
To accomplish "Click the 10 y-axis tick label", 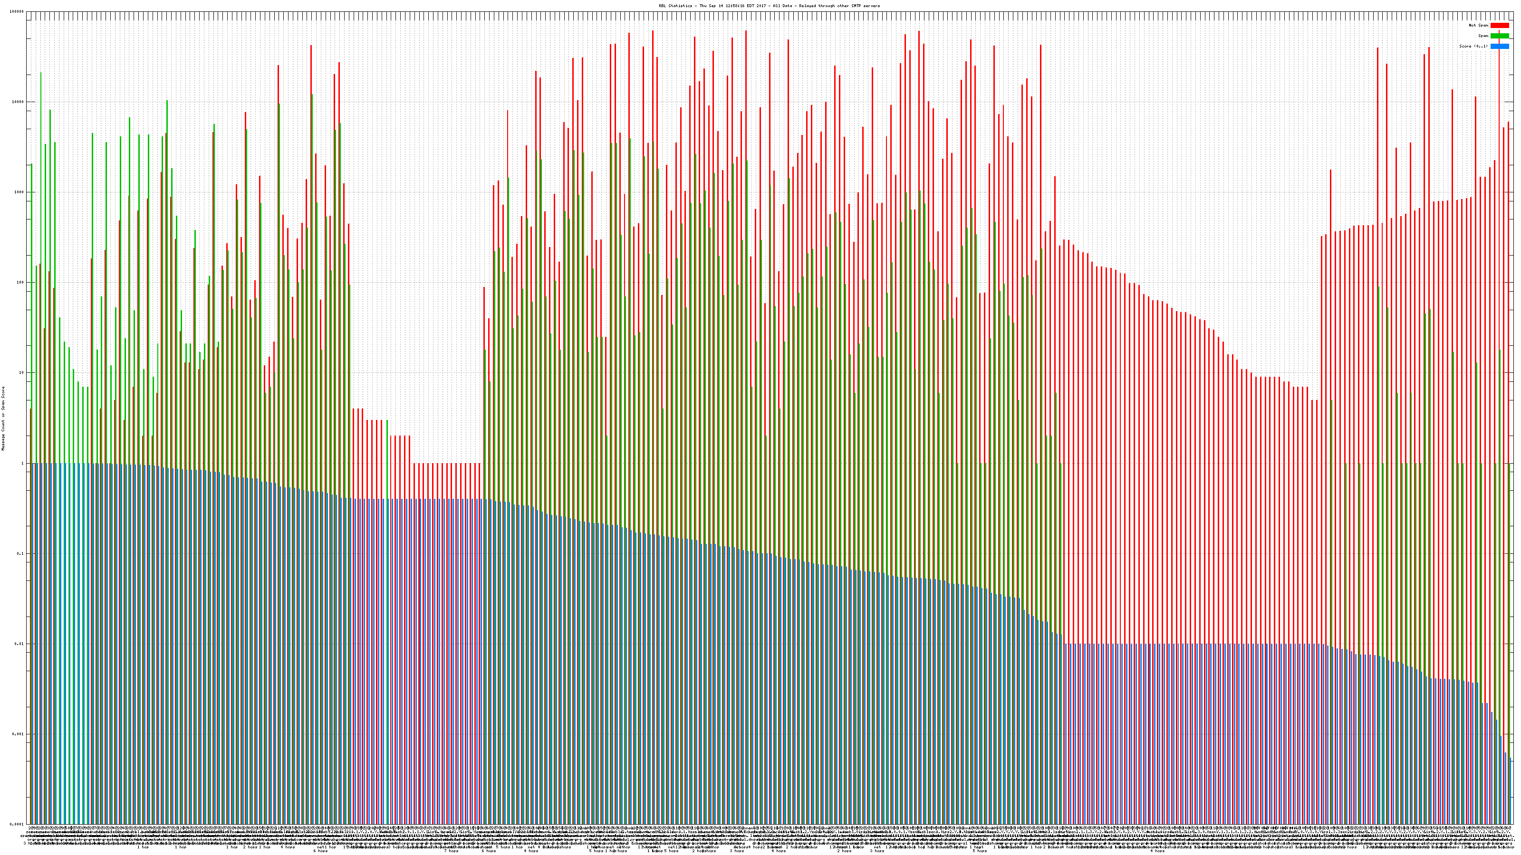I will (22, 373).
